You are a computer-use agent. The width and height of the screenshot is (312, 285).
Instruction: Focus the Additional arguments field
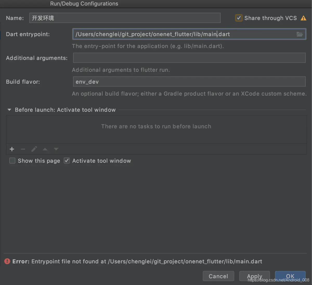point(189,58)
